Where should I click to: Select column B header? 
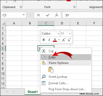tap(30, 23)
